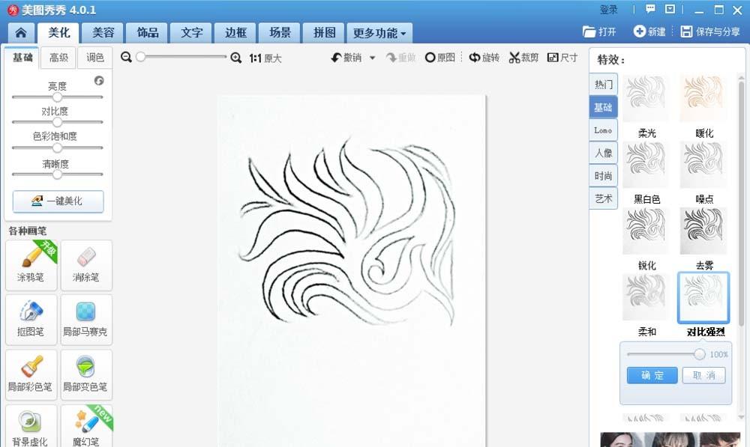Screen dimensions: 750x447
Task: Select the 涂鸦笔 doodle brush tool
Action: 31,264
